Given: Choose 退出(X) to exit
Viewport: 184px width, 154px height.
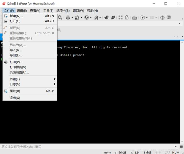Looking at the screenshot, I should [30, 98].
